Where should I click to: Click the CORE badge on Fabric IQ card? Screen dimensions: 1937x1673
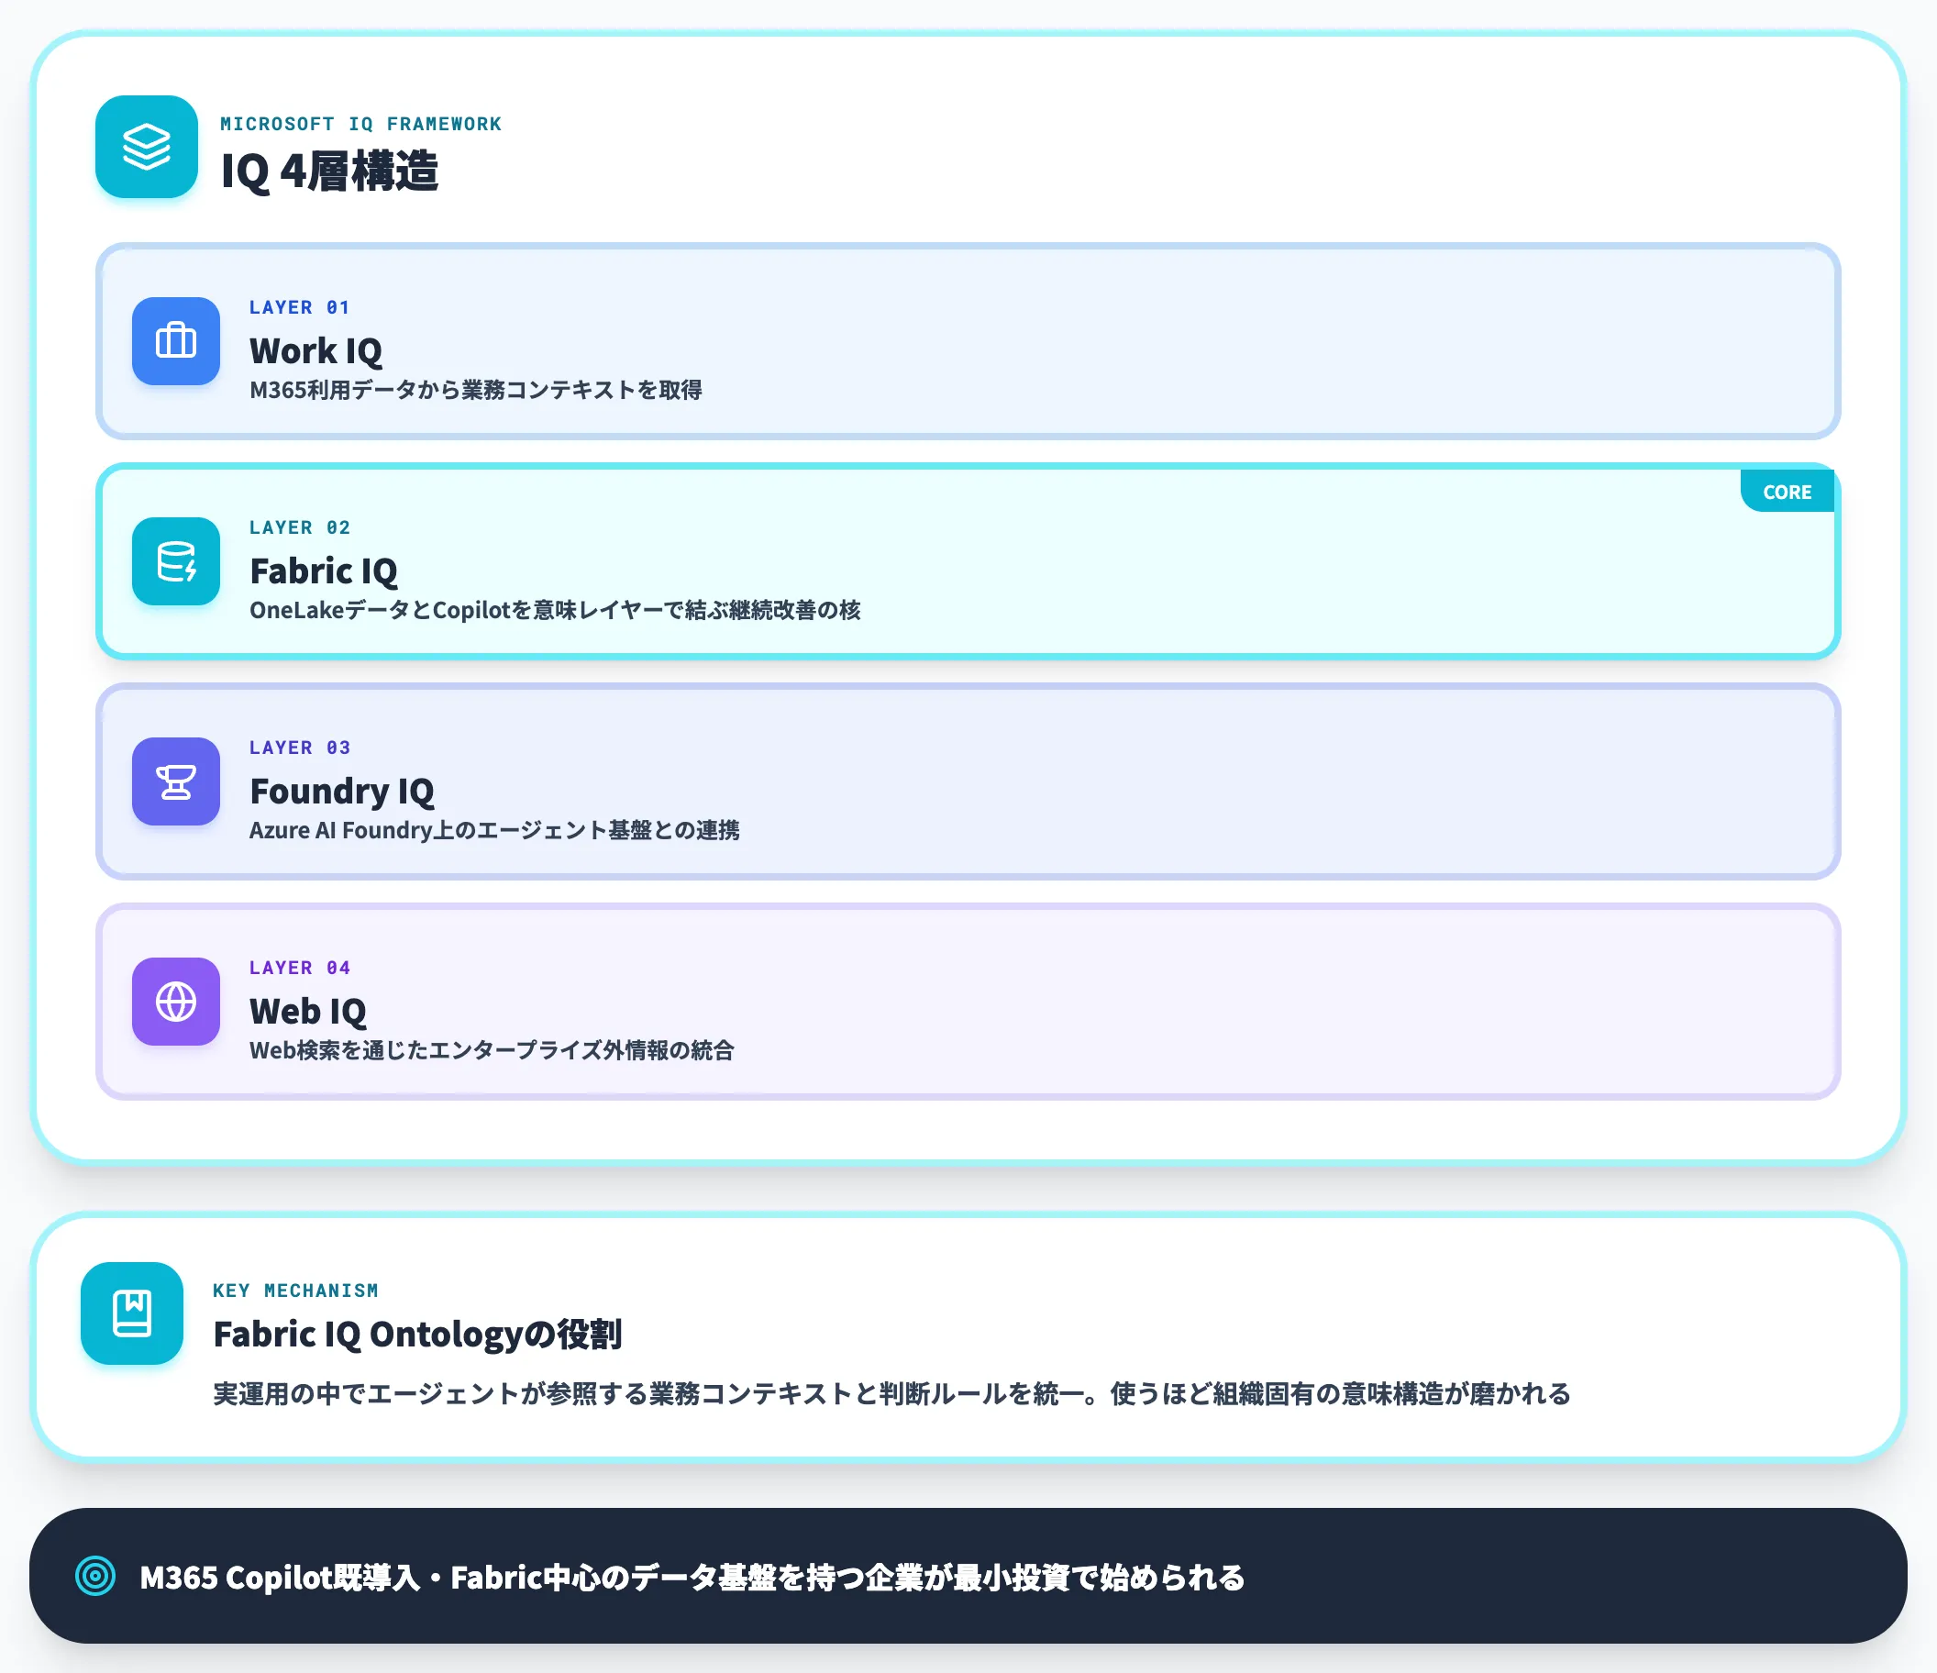1788,492
